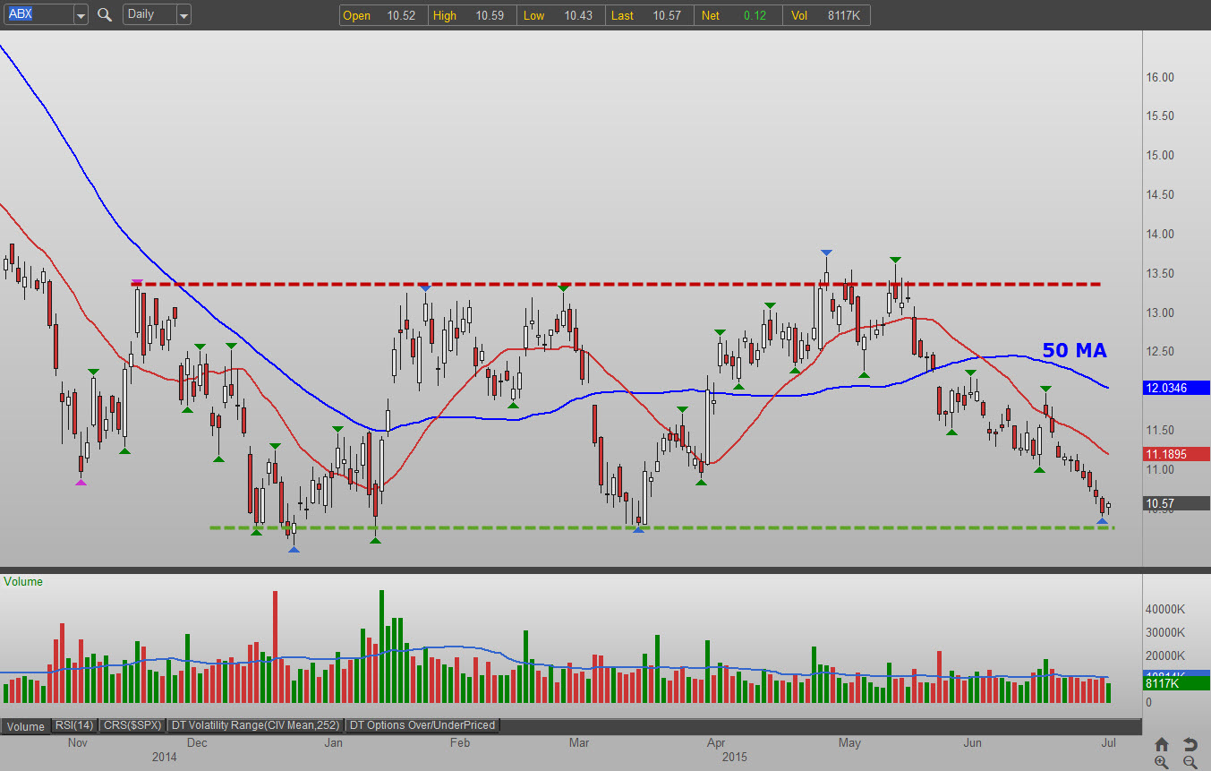Viewport: 1211px width, 771px height.
Task: Click the undo arrow icon
Action: click(1190, 744)
